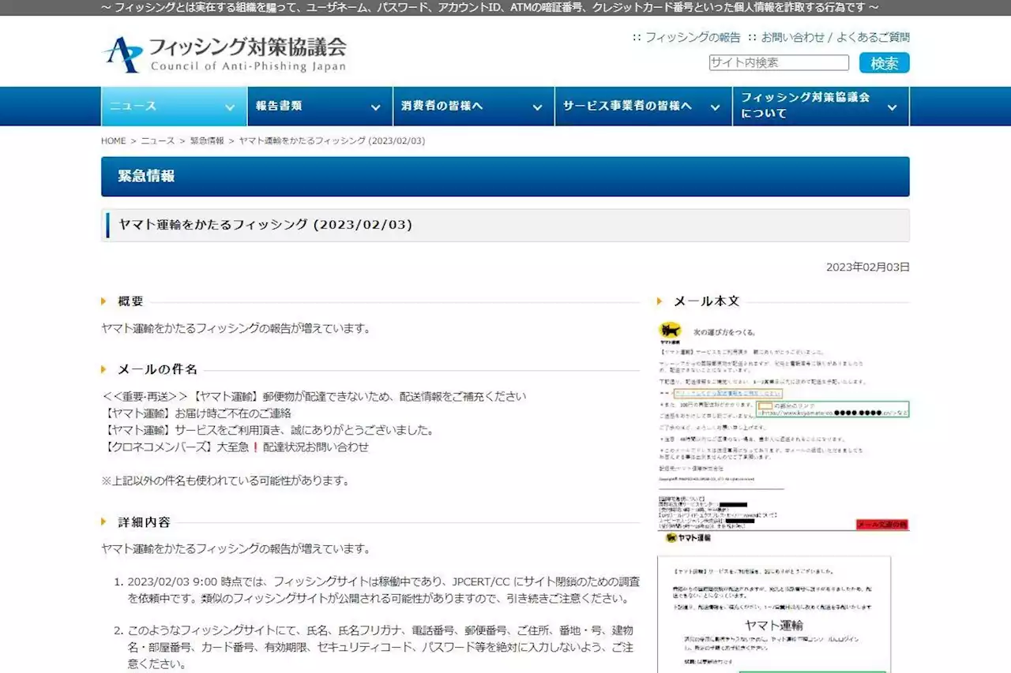This screenshot has width=1011, height=673.
Task: Click the date 2023年02月03日
Action: coord(868,267)
